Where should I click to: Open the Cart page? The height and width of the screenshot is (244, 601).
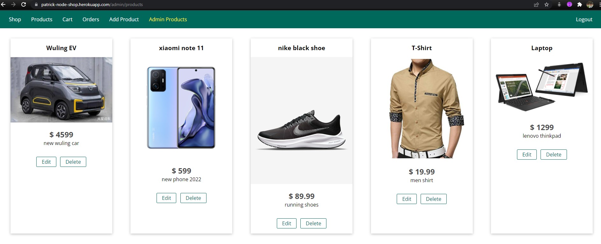click(67, 19)
